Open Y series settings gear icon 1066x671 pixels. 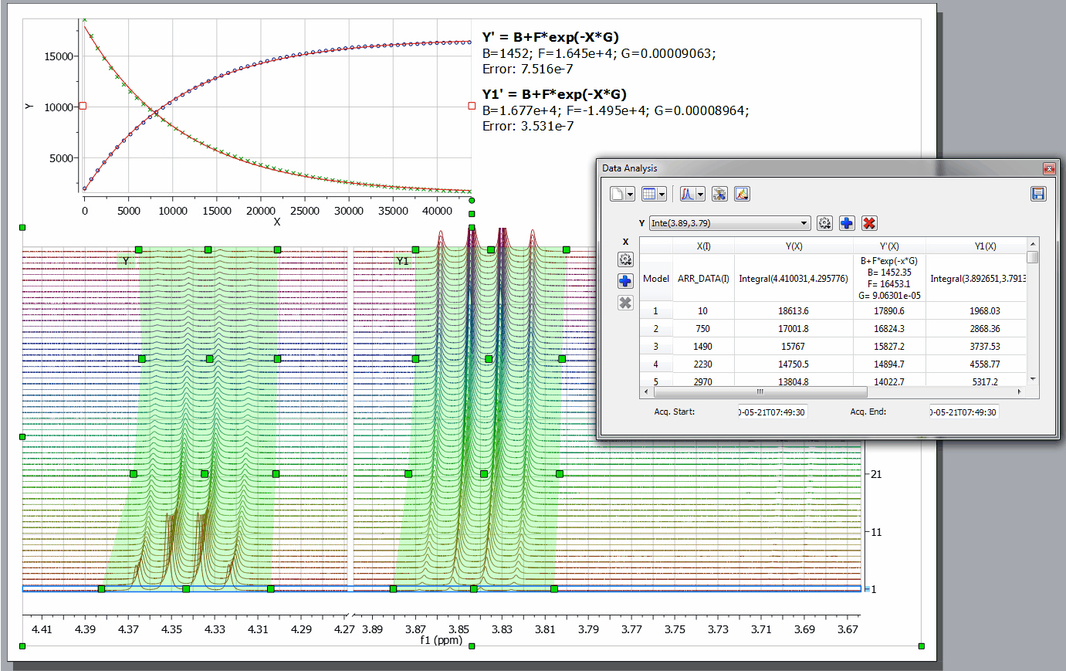click(x=824, y=223)
